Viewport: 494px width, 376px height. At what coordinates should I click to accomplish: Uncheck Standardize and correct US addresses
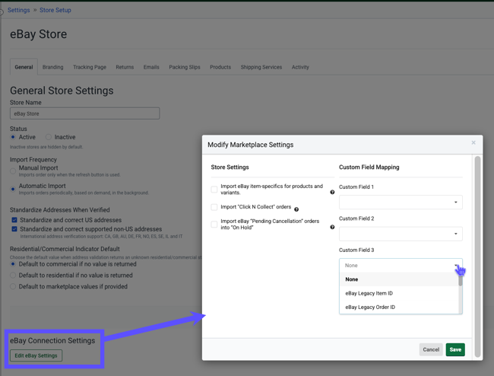point(14,220)
